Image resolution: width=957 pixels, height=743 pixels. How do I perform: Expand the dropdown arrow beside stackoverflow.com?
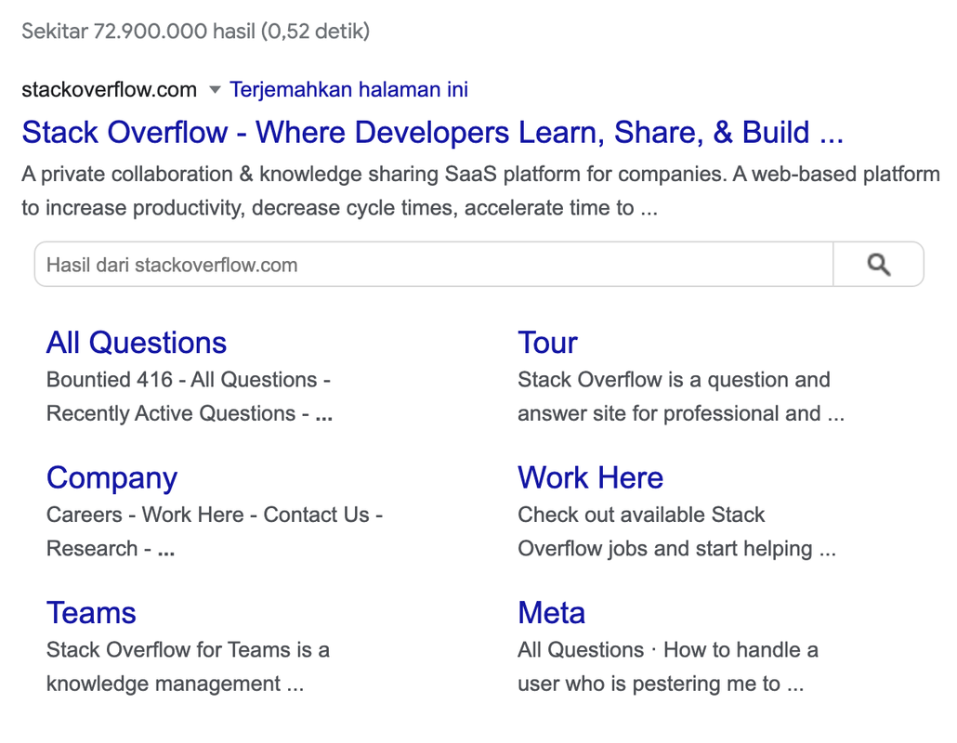[x=215, y=90]
